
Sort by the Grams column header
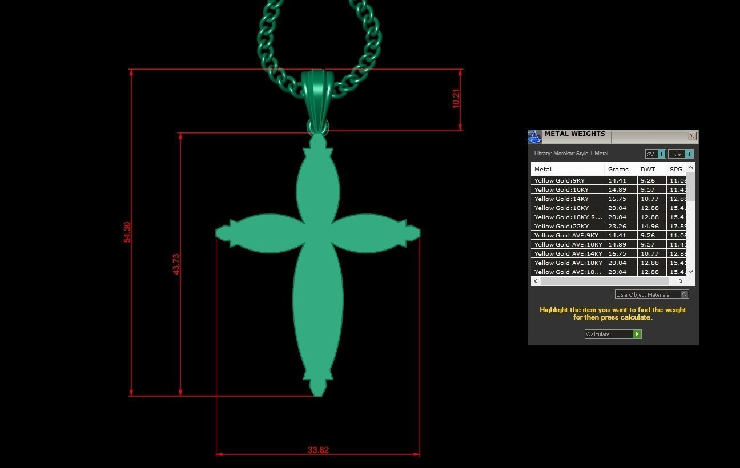621,169
